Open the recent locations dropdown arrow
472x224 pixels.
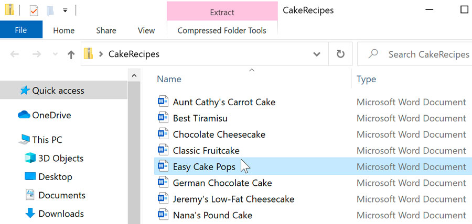pos(55,54)
